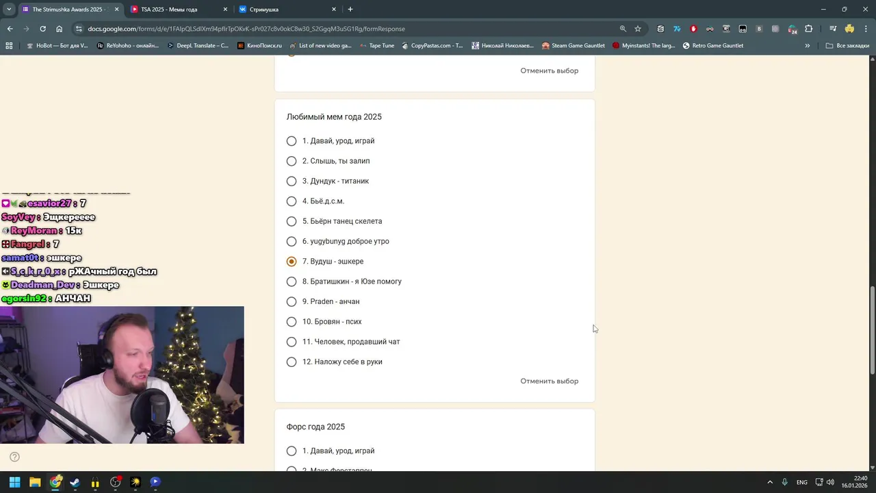
Task: Select 9. Praden - анчан
Action: pos(292,301)
